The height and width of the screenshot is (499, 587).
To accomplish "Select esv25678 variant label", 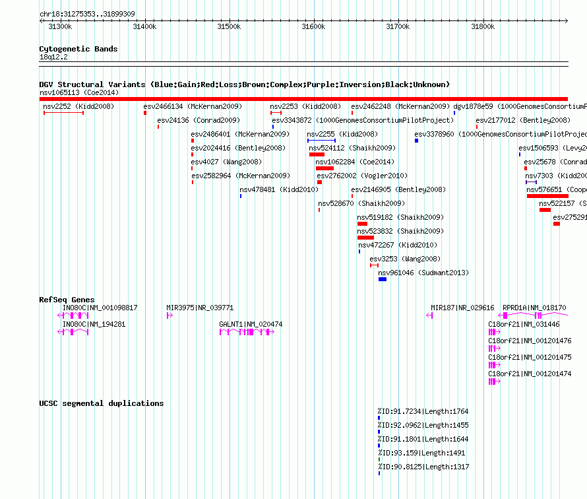I will pyautogui.click(x=555, y=162).
